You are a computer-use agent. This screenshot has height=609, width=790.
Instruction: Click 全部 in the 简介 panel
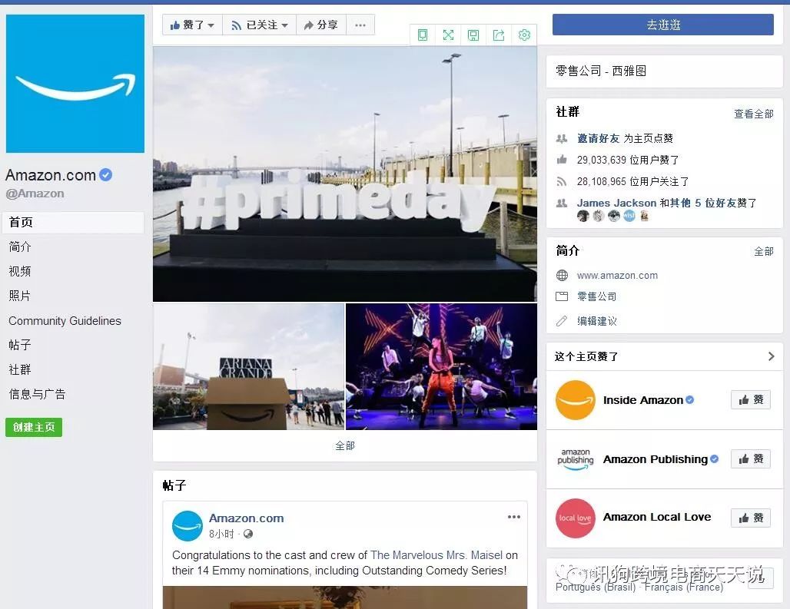(764, 251)
